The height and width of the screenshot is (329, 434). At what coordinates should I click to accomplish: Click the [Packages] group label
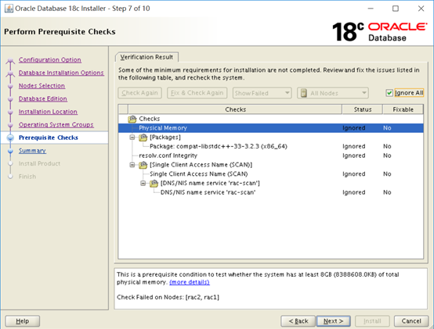click(x=165, y=138)
